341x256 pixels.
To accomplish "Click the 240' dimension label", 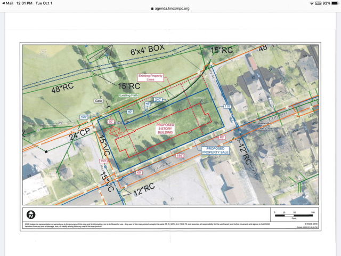I will [x=158, y=99].
